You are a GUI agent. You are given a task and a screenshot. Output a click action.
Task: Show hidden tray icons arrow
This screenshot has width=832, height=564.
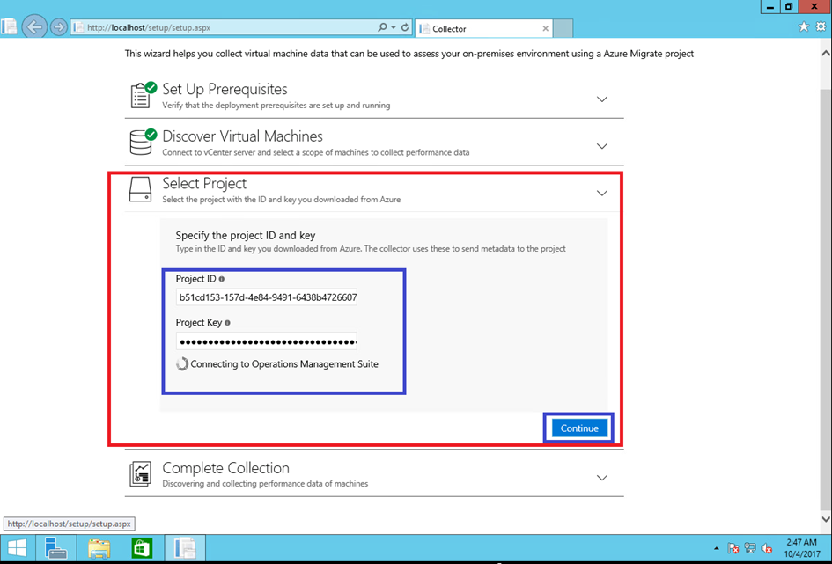click(717, 548)
